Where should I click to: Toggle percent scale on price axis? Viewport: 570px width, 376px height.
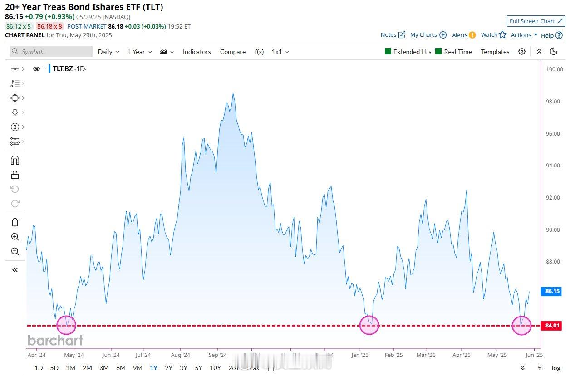540,368
